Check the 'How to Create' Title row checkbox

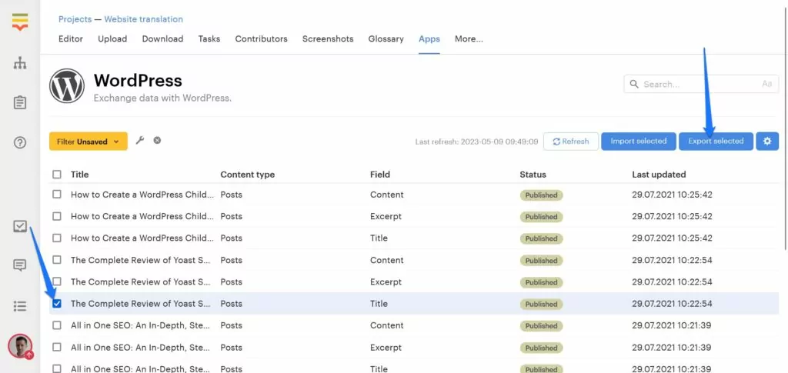coord(57,238)
